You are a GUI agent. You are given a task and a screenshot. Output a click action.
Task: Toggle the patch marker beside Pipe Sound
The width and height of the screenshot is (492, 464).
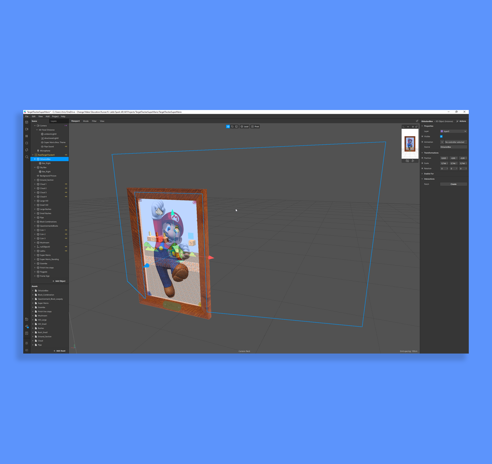(x=66, y=147)
